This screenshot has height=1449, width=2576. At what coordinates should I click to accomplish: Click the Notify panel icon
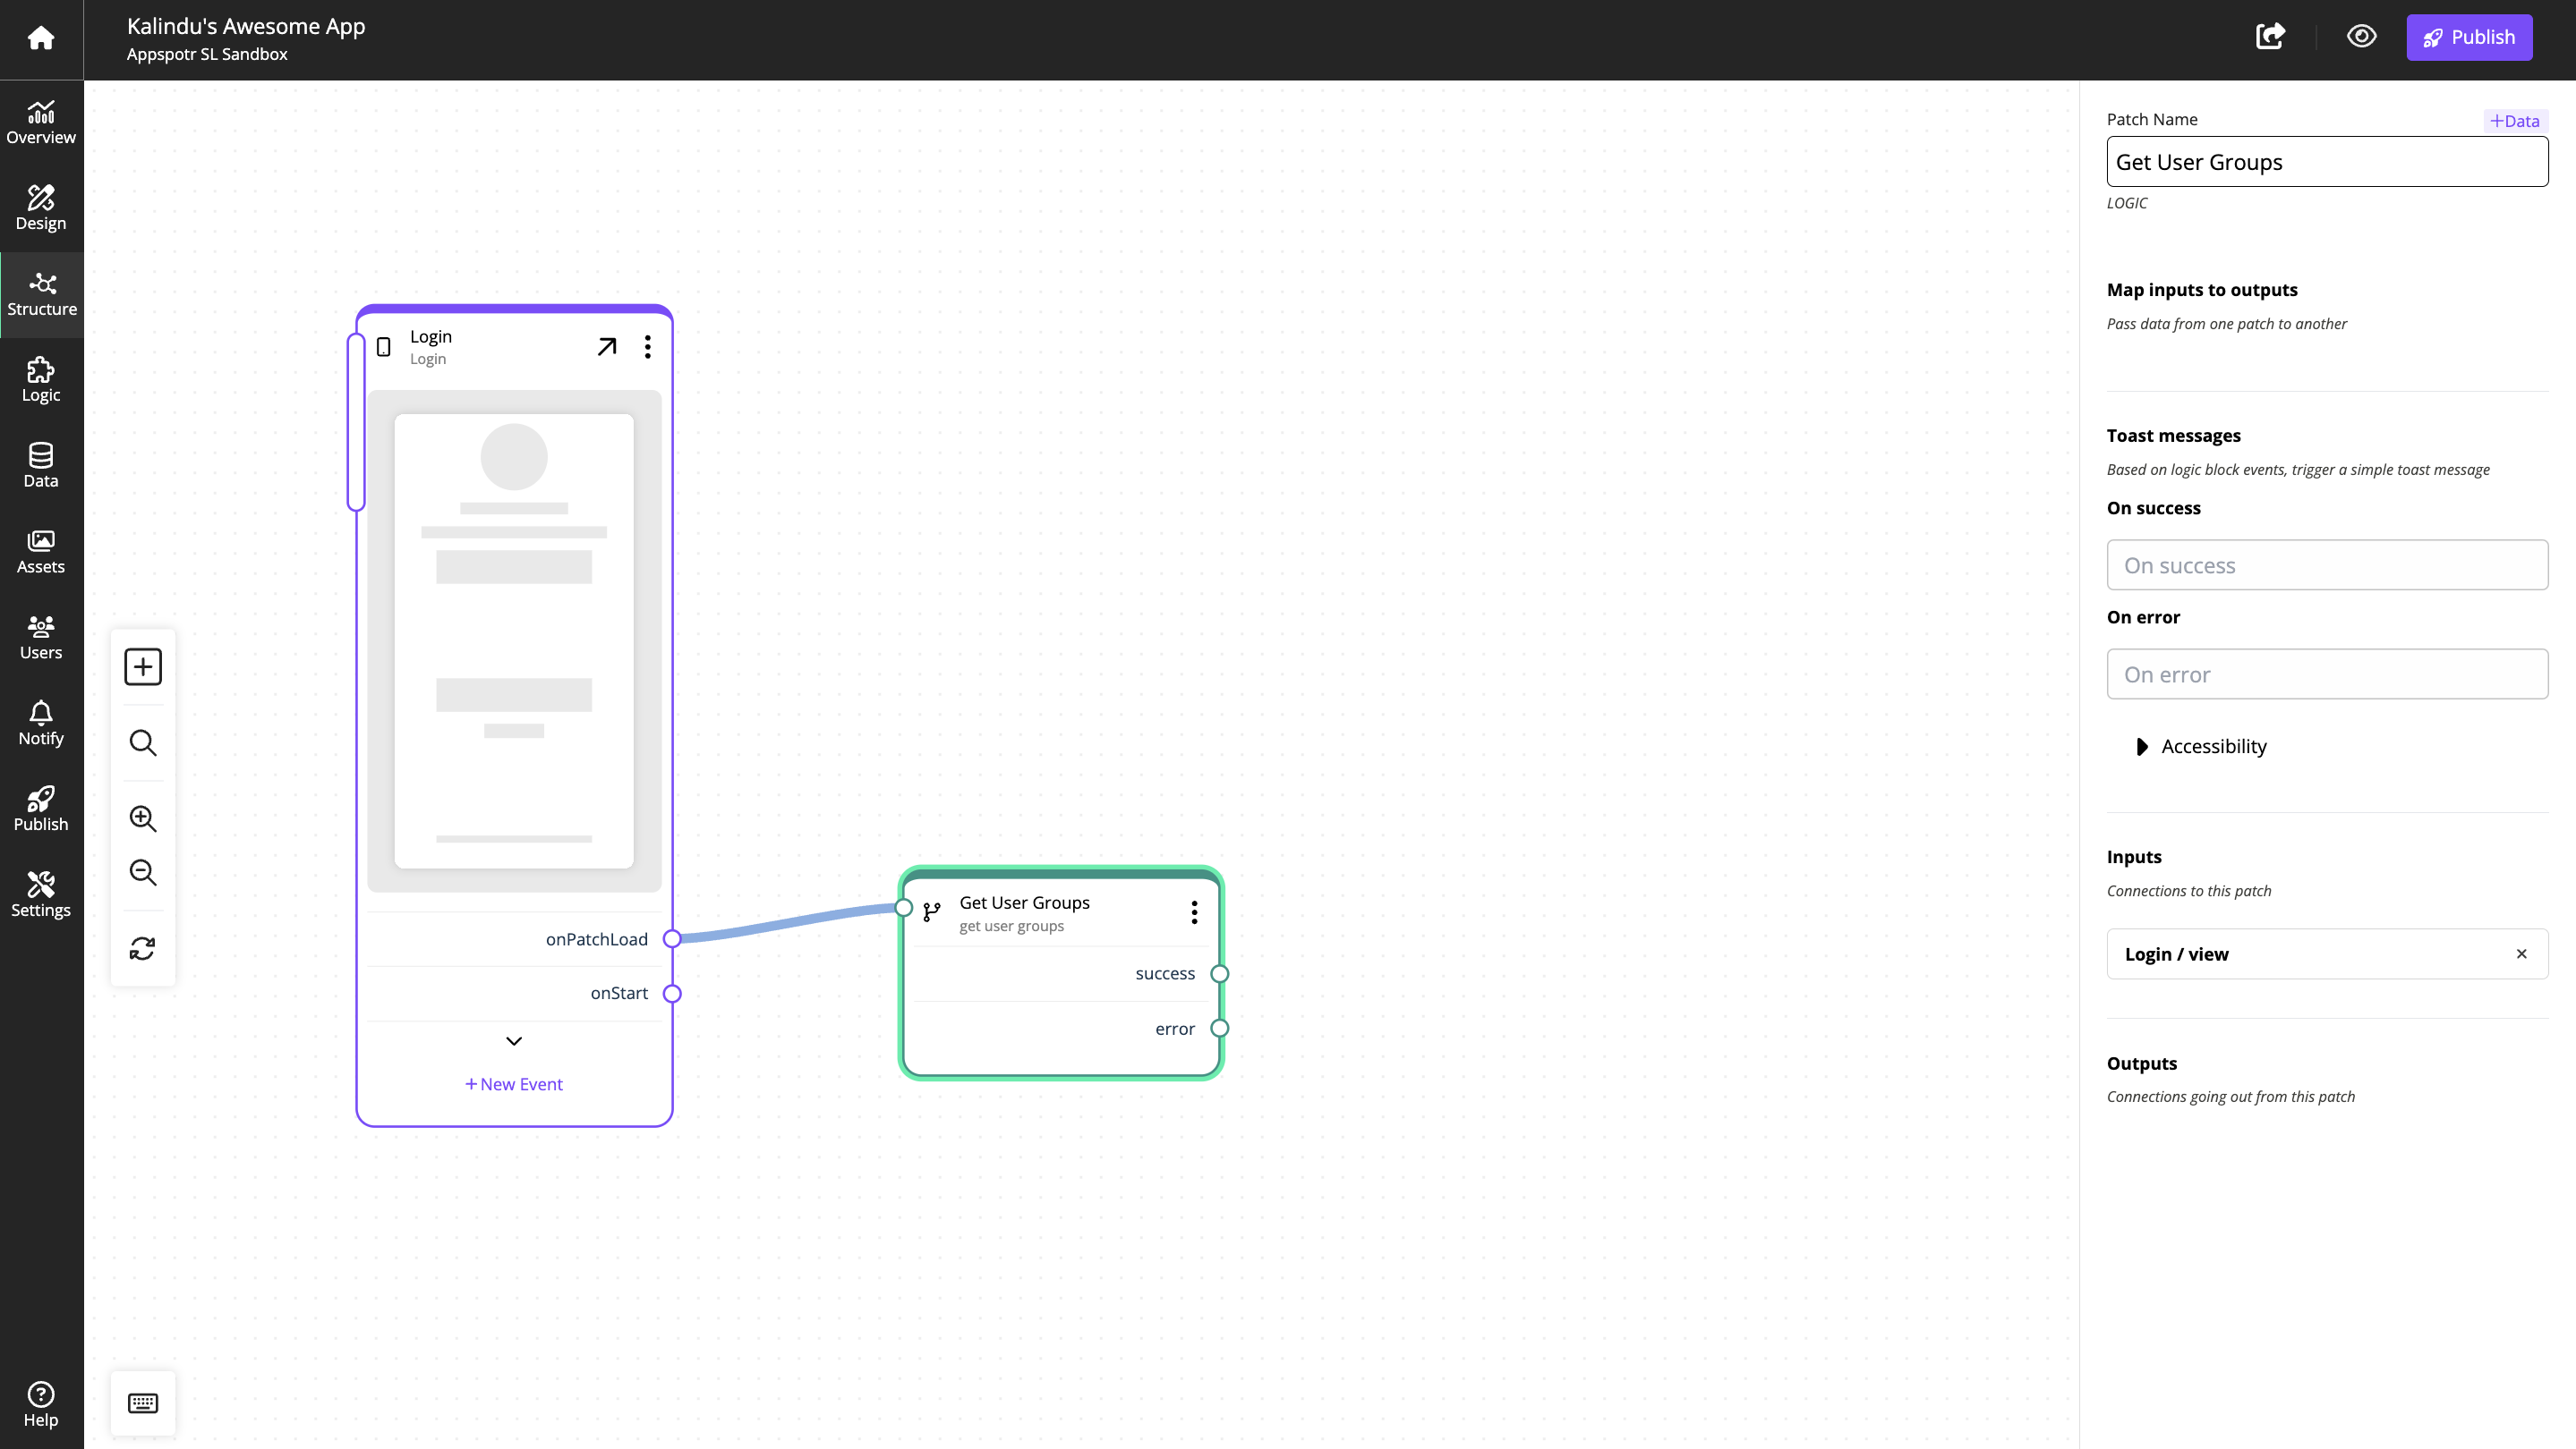38,721
